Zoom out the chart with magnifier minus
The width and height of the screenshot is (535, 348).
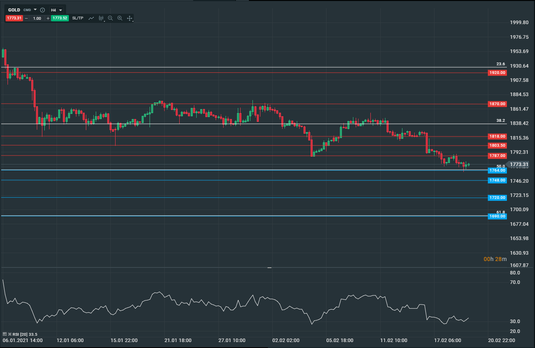110,18
